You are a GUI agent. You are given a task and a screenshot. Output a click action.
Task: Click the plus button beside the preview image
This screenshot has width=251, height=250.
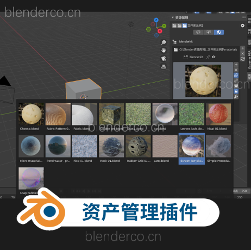click(x=236, y=65)
